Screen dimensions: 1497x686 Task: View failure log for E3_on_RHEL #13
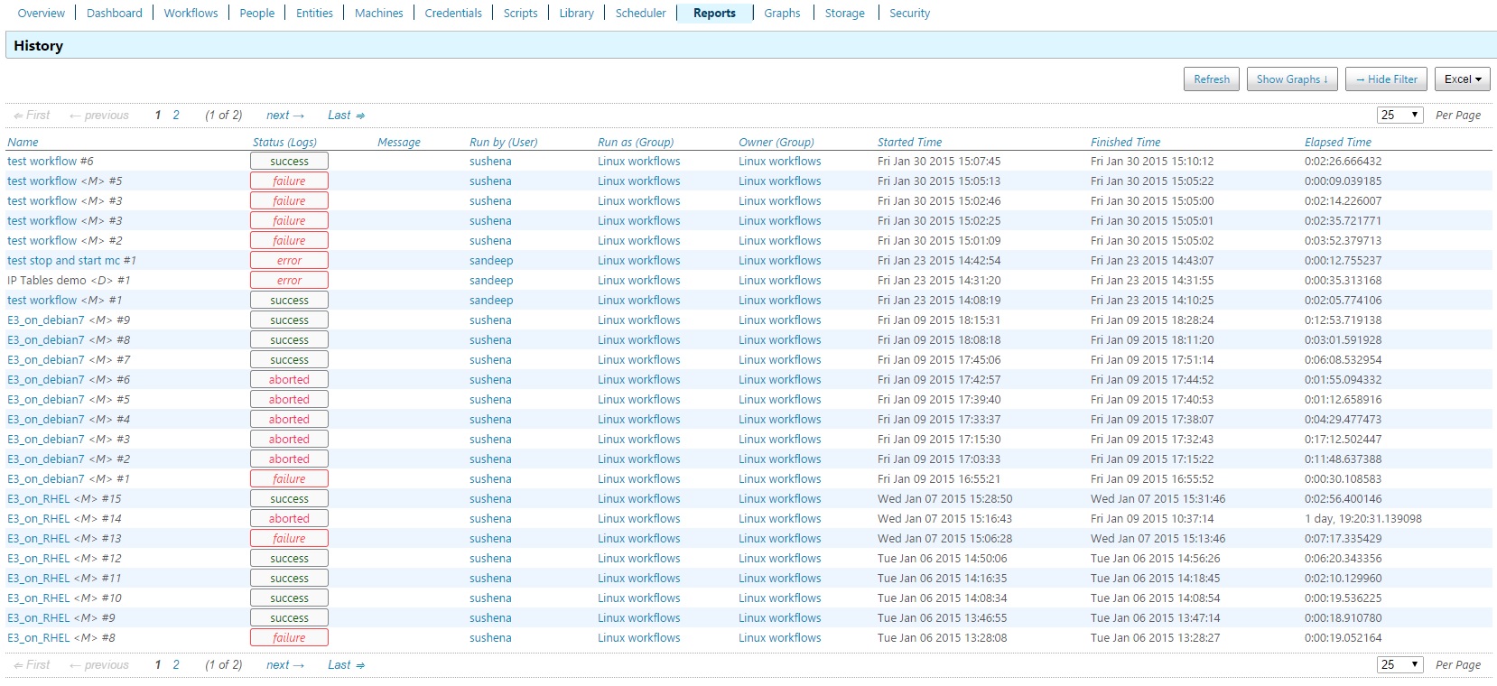(x=289, y=538)
